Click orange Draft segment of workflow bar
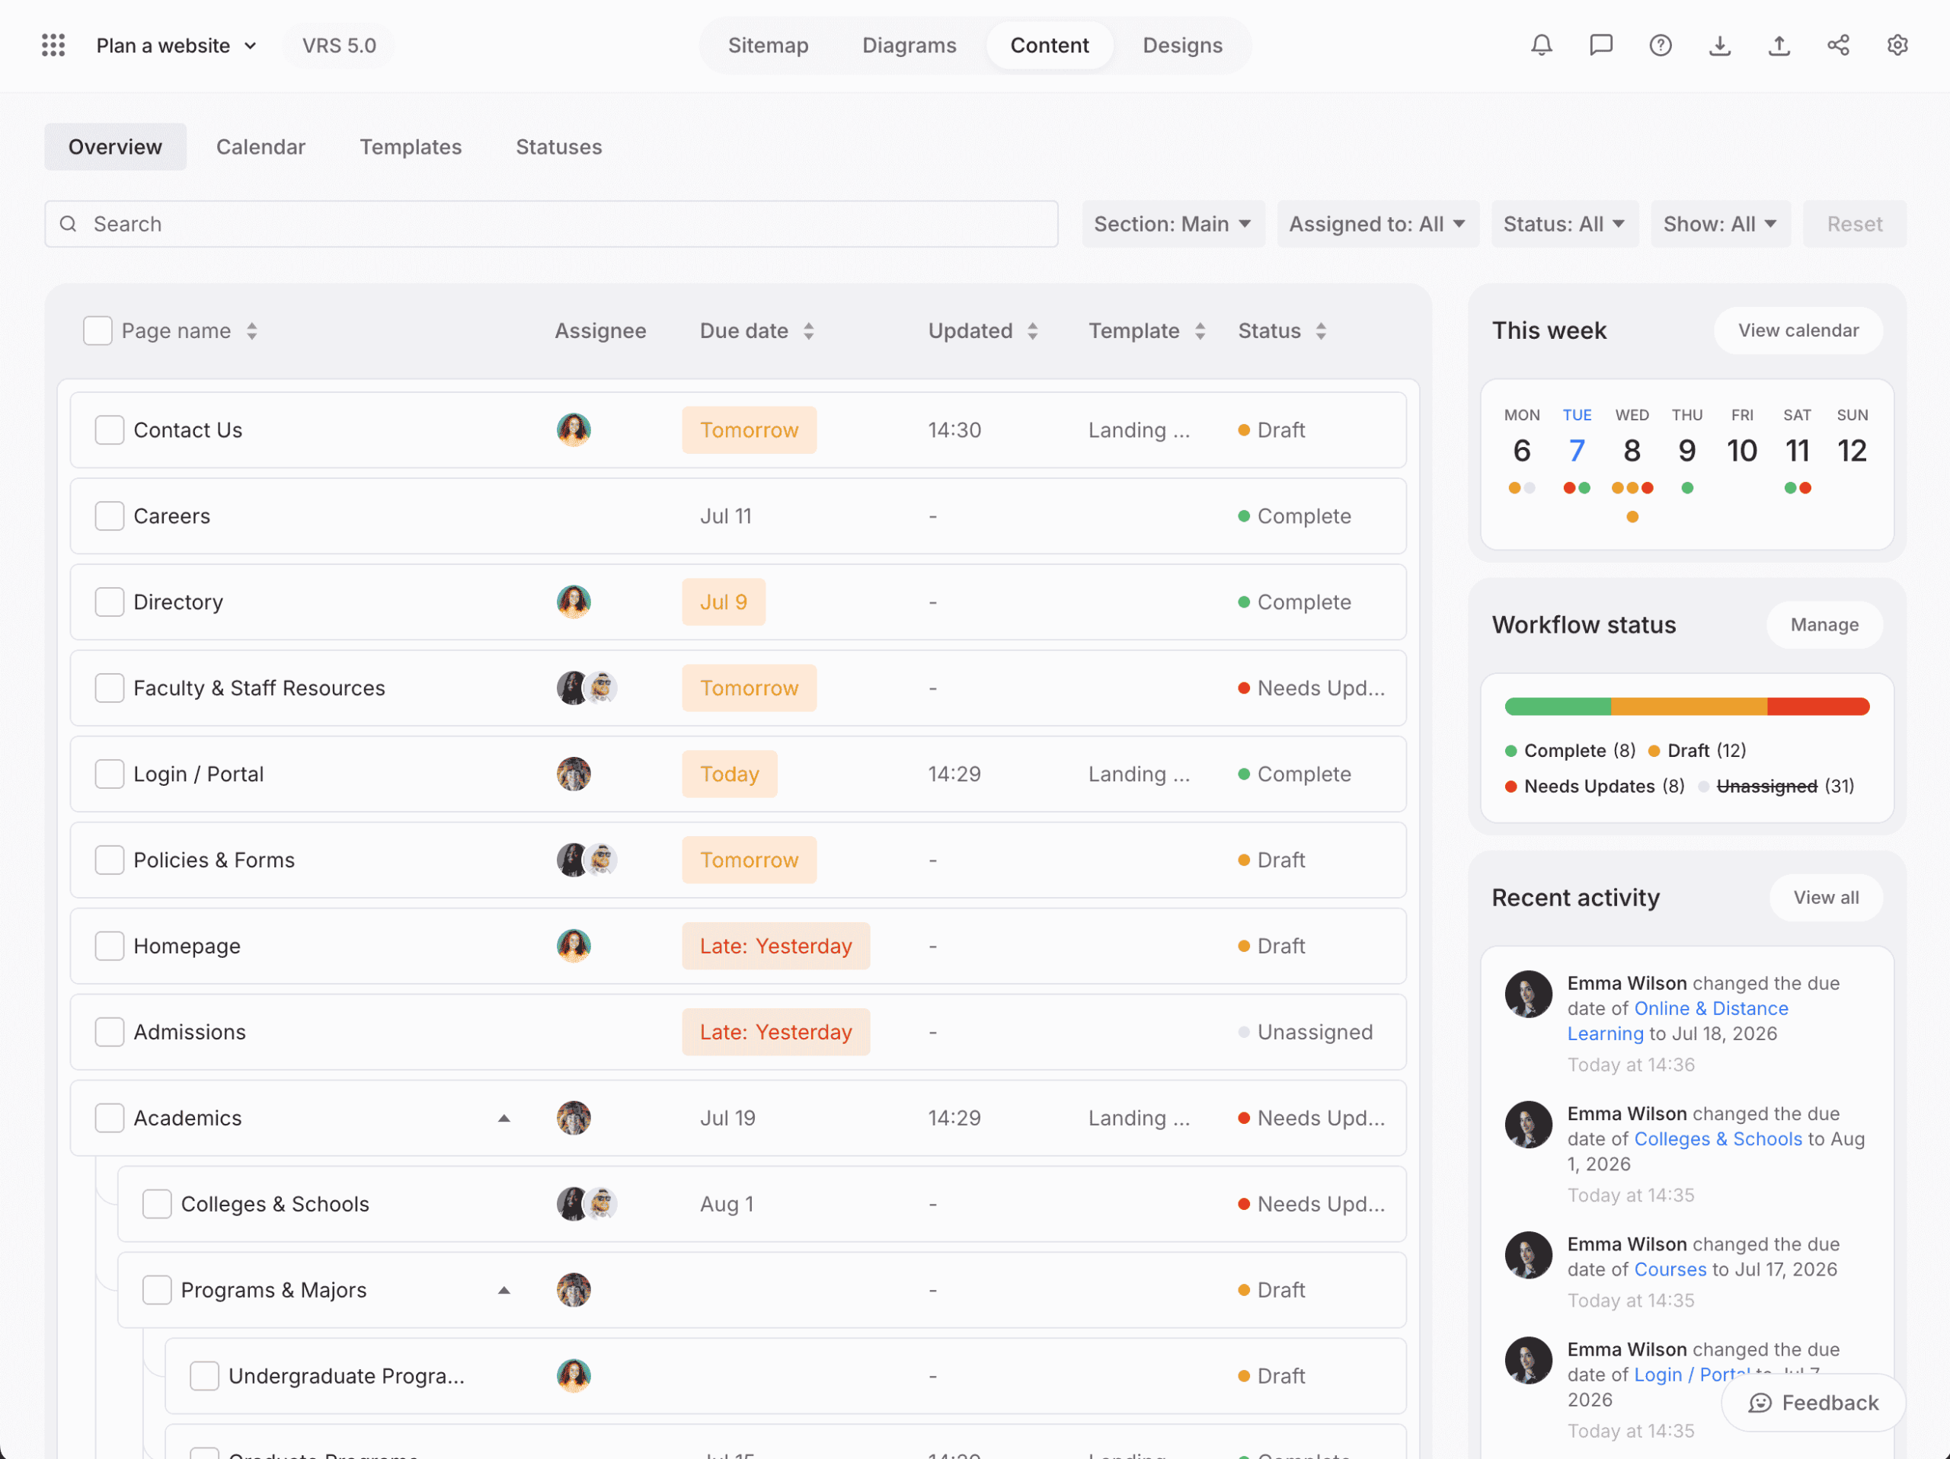 (1689, 706)
